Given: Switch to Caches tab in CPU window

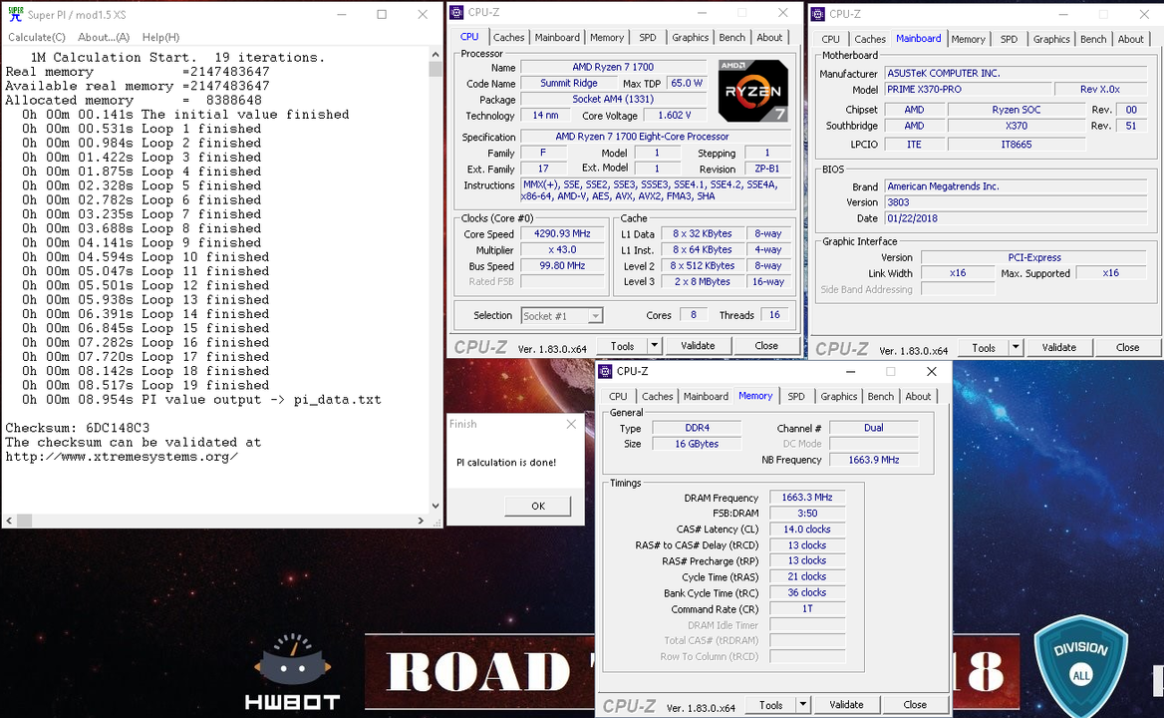Looking at the screenshot, I should [x=508, y=37].
